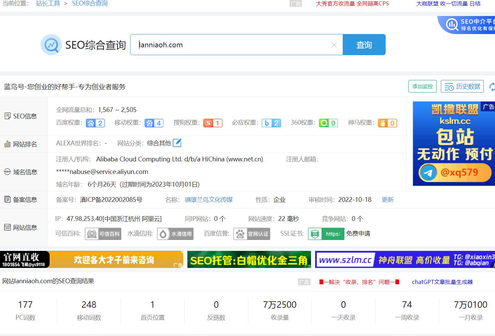Open the chatGPT文章批量生成器 link
Viewport: 495px width, 336px height.
click(x=442, y=282)
